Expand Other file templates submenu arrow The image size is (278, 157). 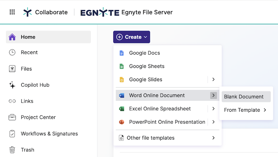tap(213, 138)
